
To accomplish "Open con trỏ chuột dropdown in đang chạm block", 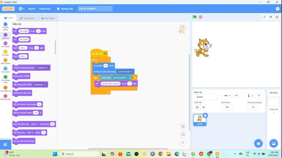I will point(120,78).
